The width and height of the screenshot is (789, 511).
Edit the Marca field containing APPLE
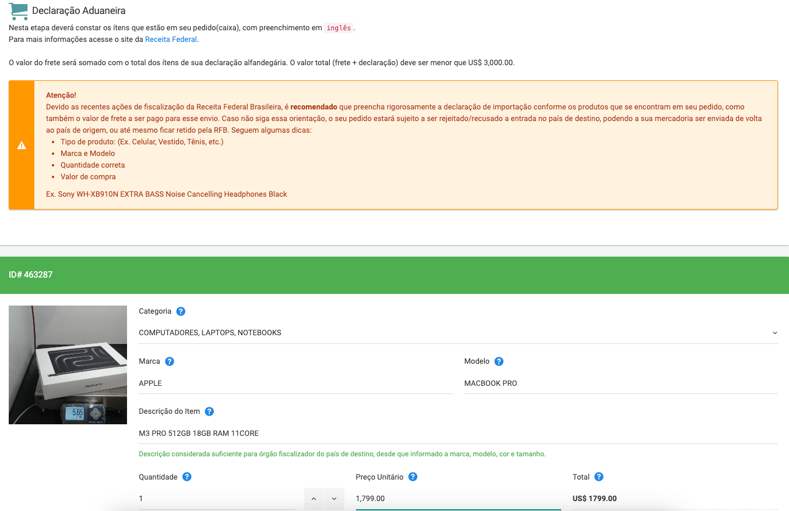[x=295, y=384]
